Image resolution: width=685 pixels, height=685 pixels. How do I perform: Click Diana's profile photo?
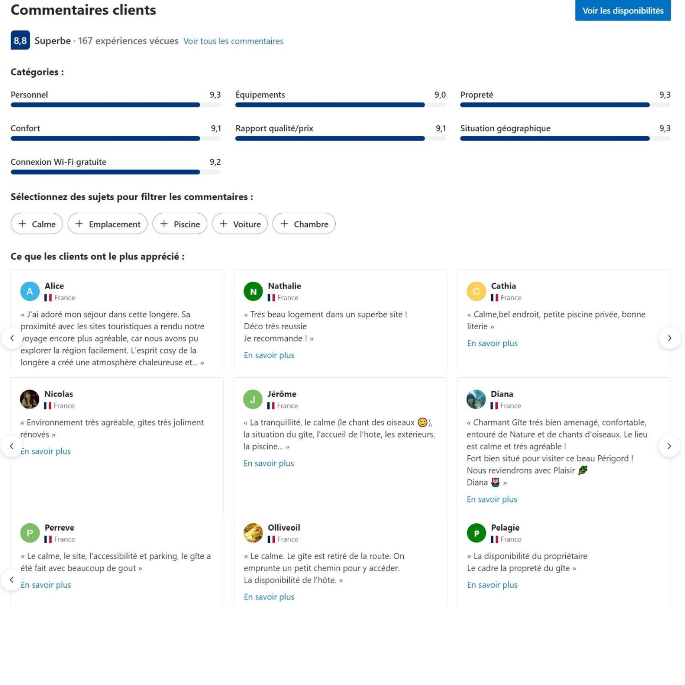point(476,399)
